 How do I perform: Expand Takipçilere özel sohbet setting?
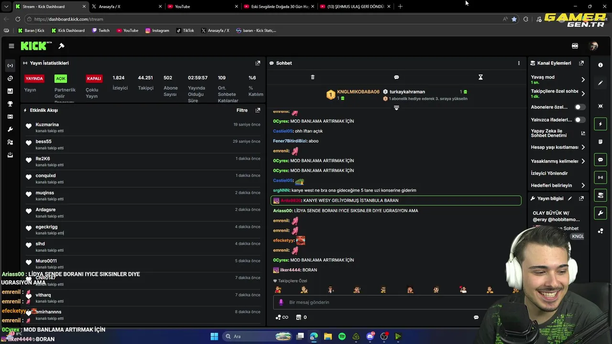(583, 94)
